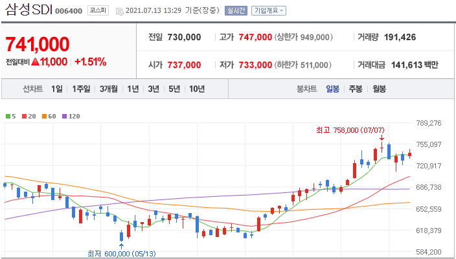The image size is (456, 259).
Task: Select the 5년 line chart tab
Action: [174, 89]
